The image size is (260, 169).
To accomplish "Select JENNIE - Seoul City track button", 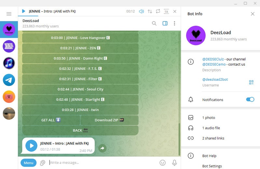I will click(x=80, y=89).
